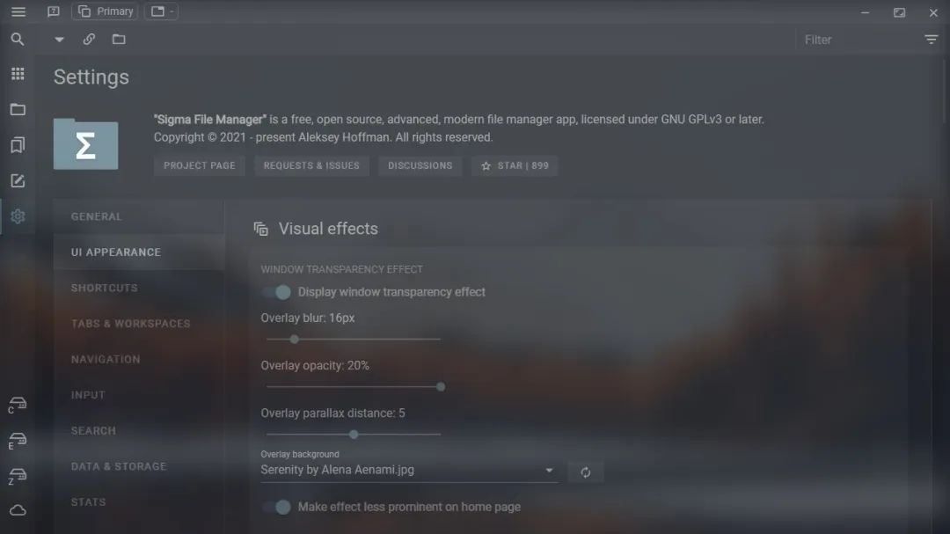Select the settings gear in sidebar
Viewport: 950px width, 534px height.
18,216
